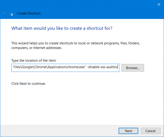The image size is (164, 137).
Task: Click the -disable-xss-auditor flag text in the field
Action: point(102,68)
